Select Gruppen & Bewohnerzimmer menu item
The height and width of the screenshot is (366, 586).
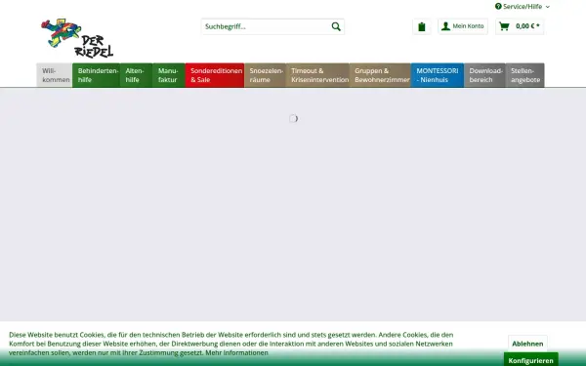coord(380,75)
